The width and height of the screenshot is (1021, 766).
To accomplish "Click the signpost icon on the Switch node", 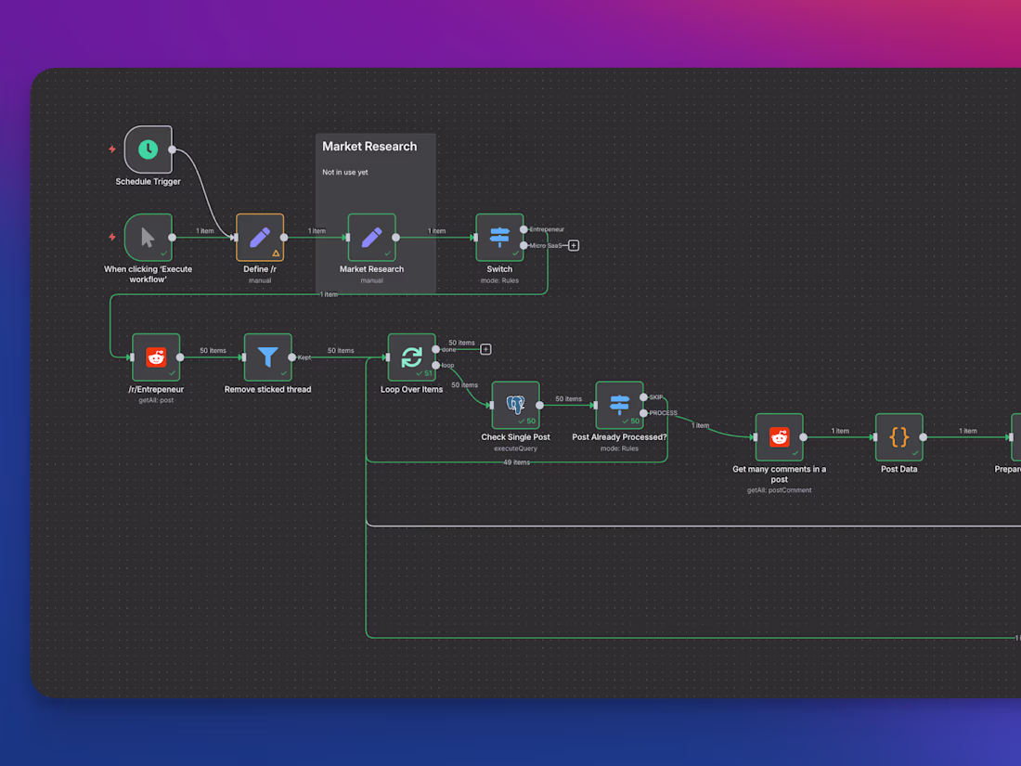I will point(499,237).
